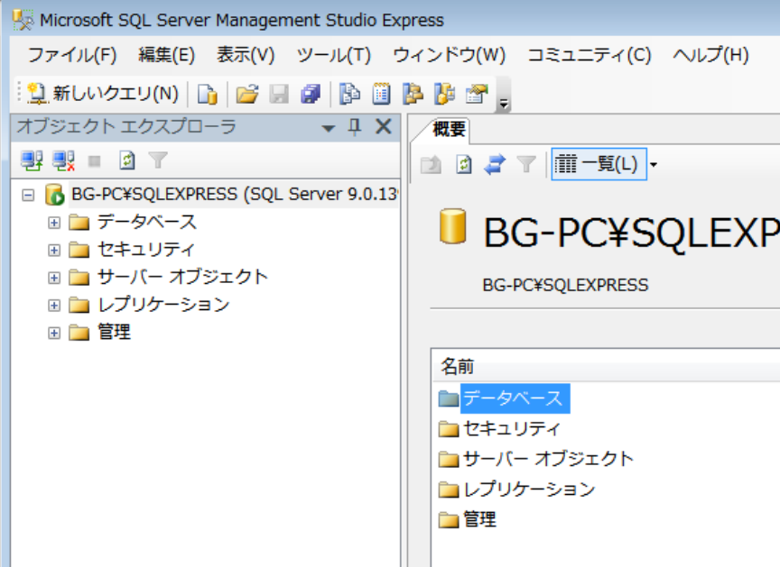Expand the セキュリティ tree node
The height and width of the screenshot is (567, 780).
tap(54, 250)
